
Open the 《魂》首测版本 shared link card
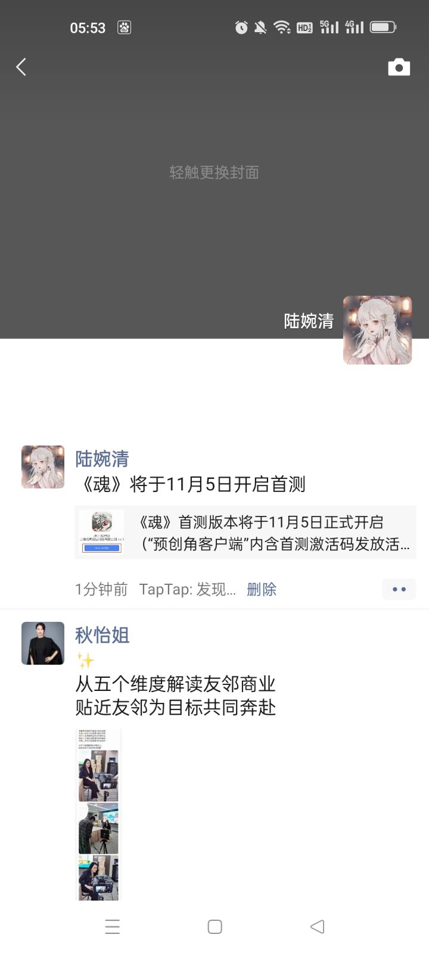tap(245, 532)
